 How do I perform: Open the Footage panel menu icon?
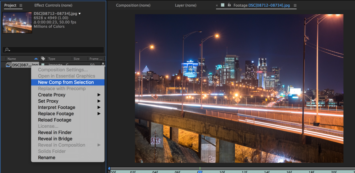295,5
